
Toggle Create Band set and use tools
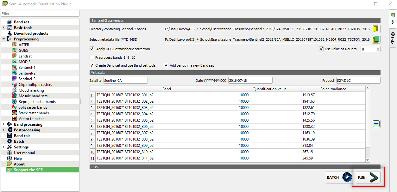[92, 65]
